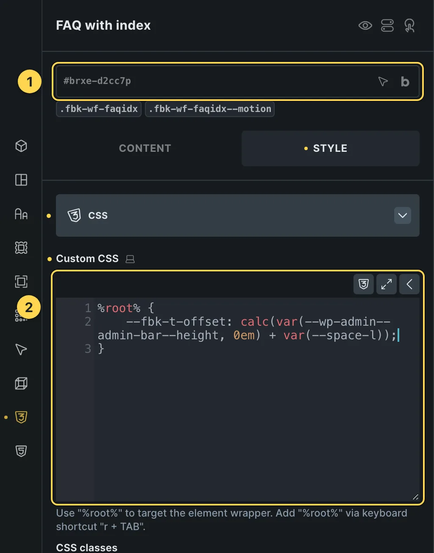Click the CSS group header

point(238,215)
